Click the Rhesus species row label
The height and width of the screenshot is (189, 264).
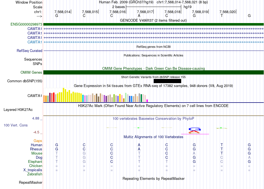[36, 149]
